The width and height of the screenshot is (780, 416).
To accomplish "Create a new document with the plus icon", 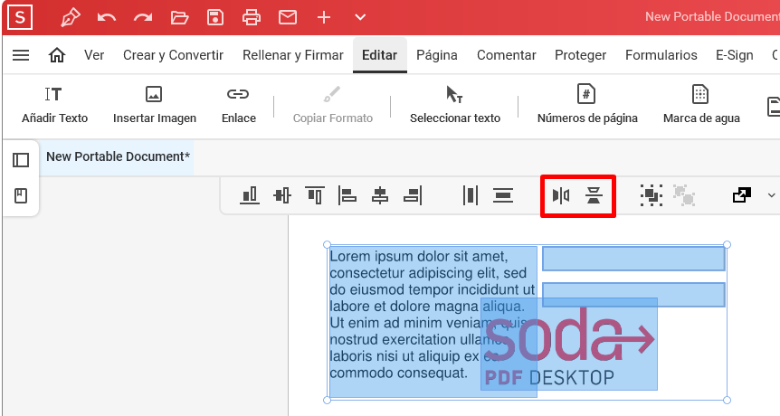I will 324,17.
